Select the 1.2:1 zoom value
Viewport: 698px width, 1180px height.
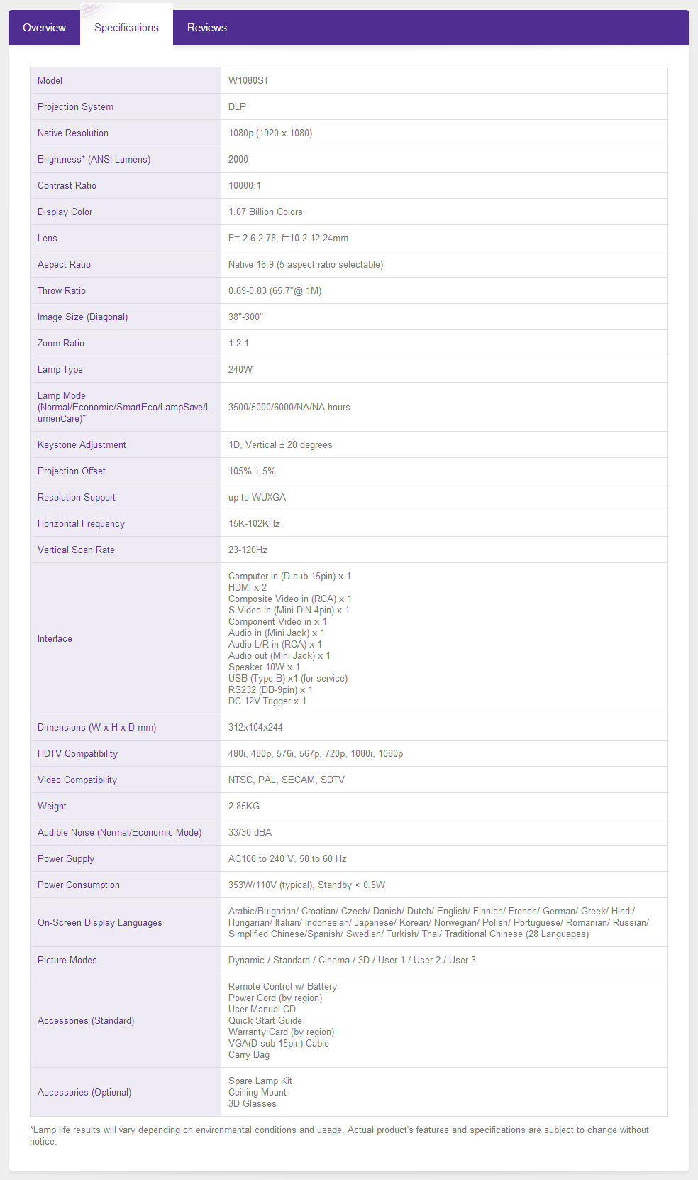pyautogui.click(x=238, y=343)
